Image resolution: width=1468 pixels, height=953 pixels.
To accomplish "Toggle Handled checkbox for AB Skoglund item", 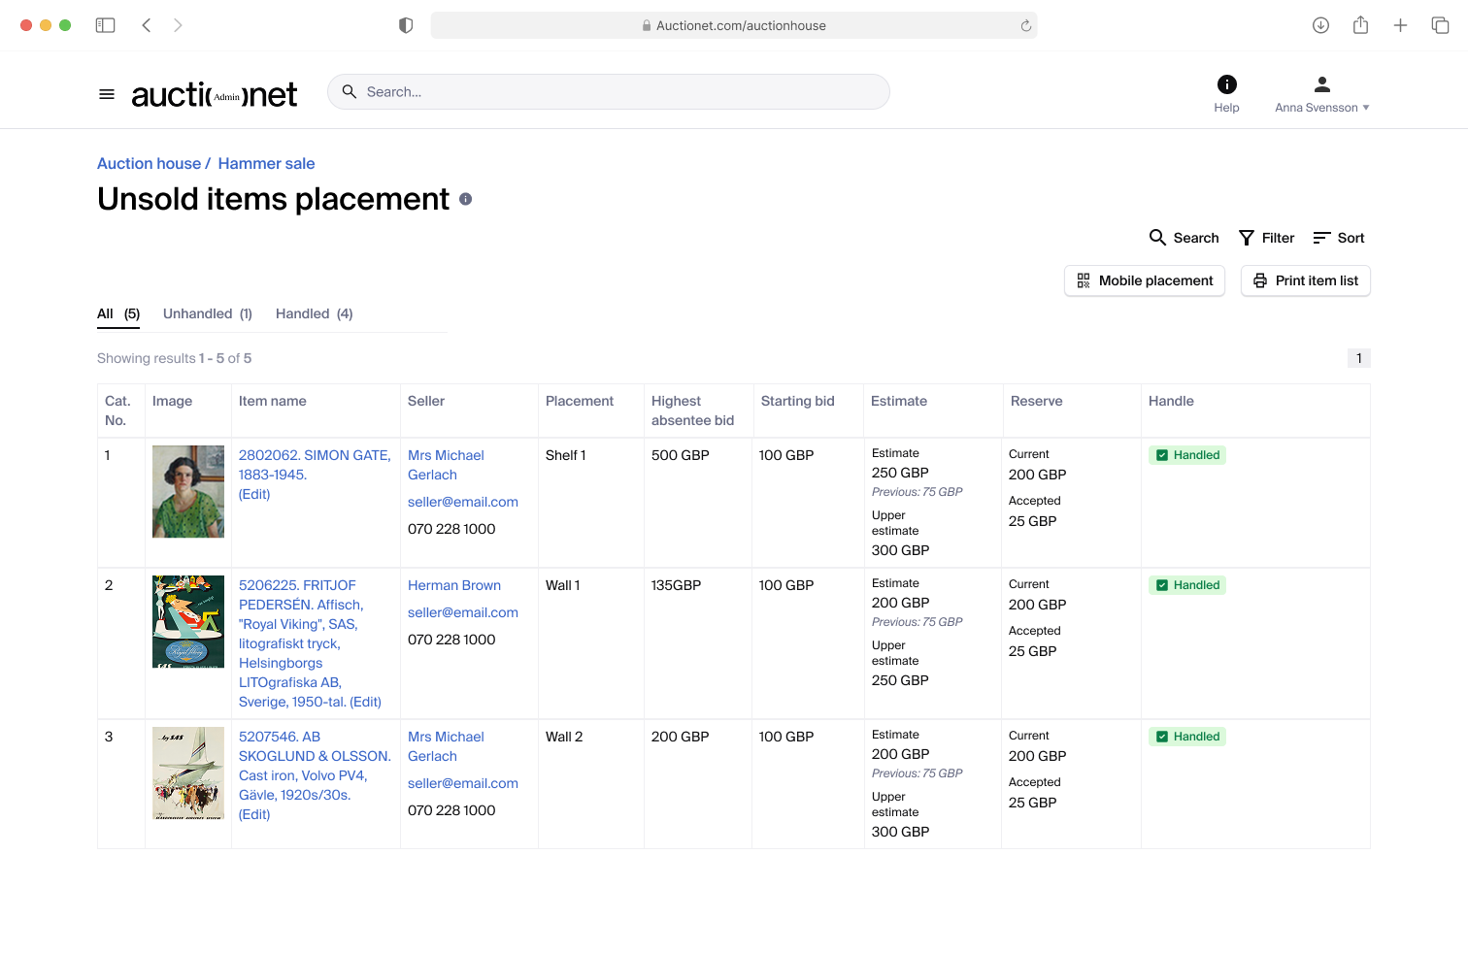I will 1162,737.
